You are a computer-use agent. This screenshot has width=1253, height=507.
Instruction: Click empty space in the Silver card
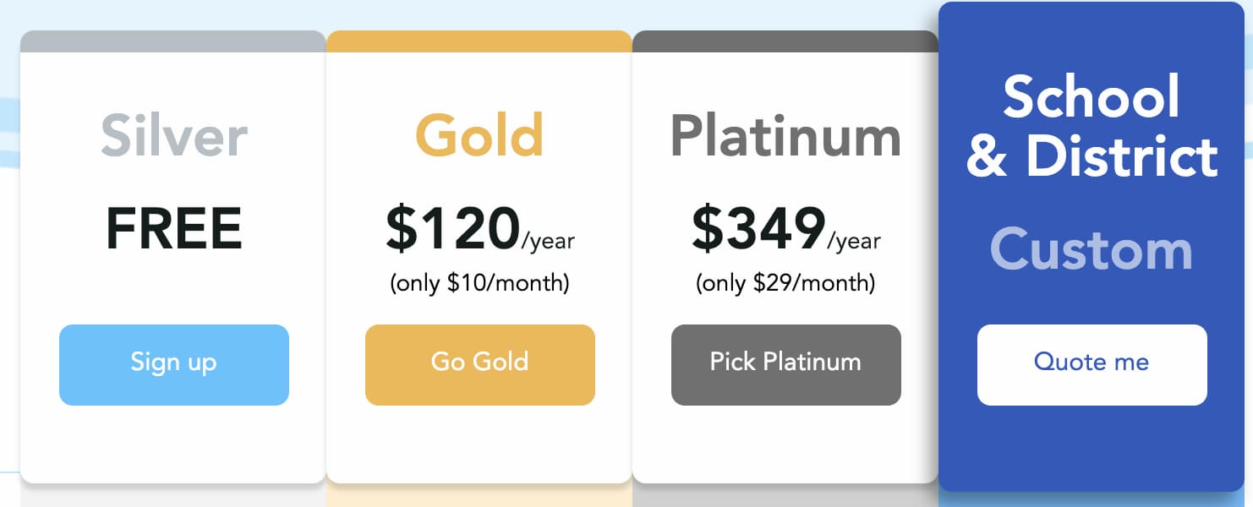173,444
